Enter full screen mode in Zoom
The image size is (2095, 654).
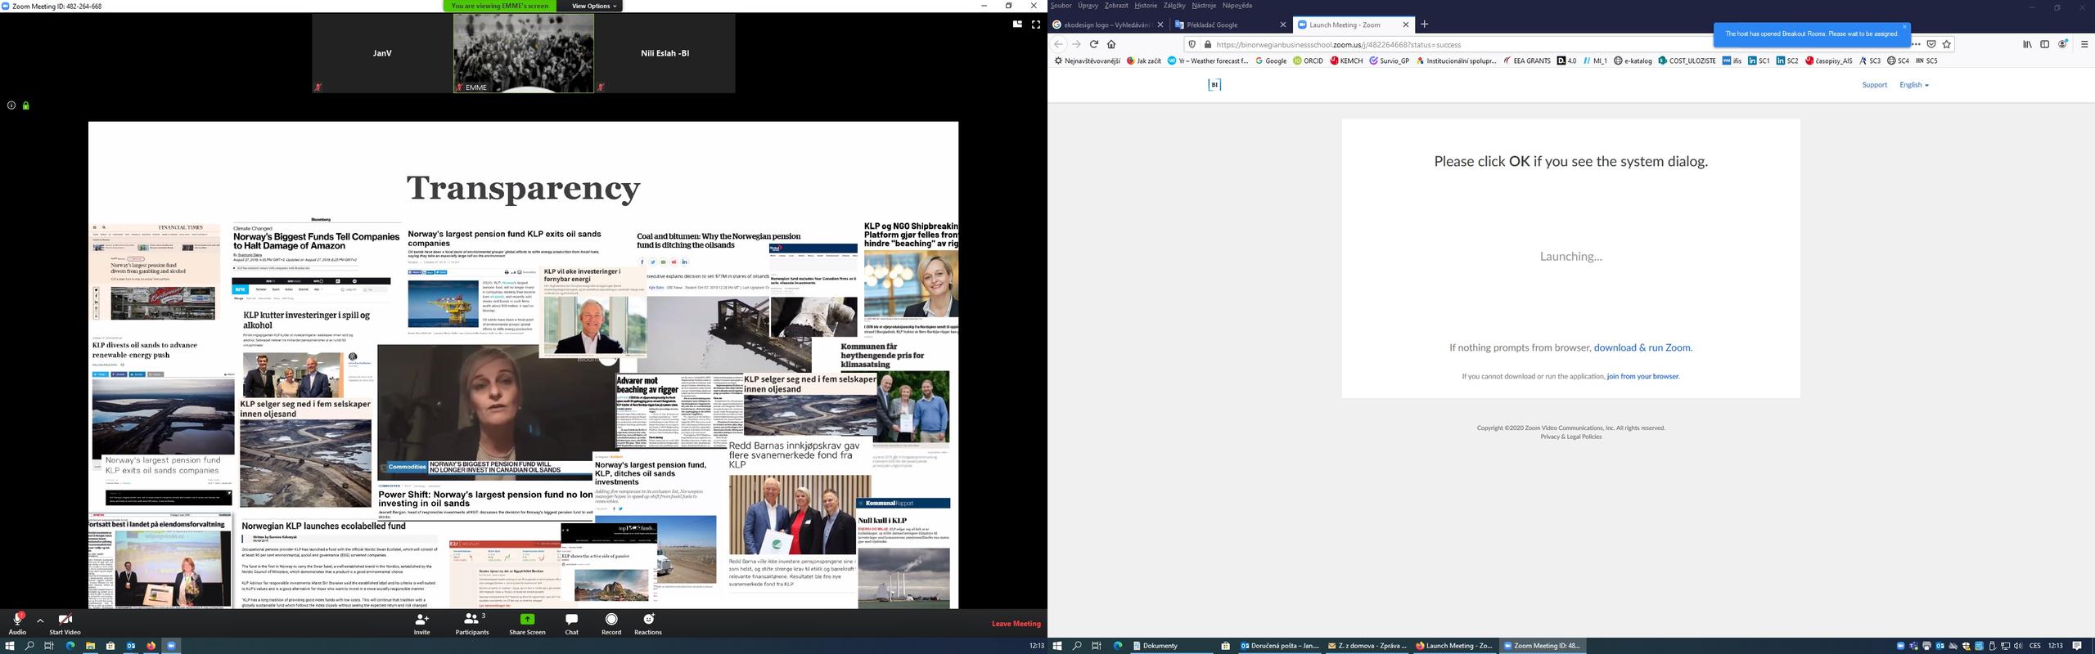click(x=1035, y=25)
